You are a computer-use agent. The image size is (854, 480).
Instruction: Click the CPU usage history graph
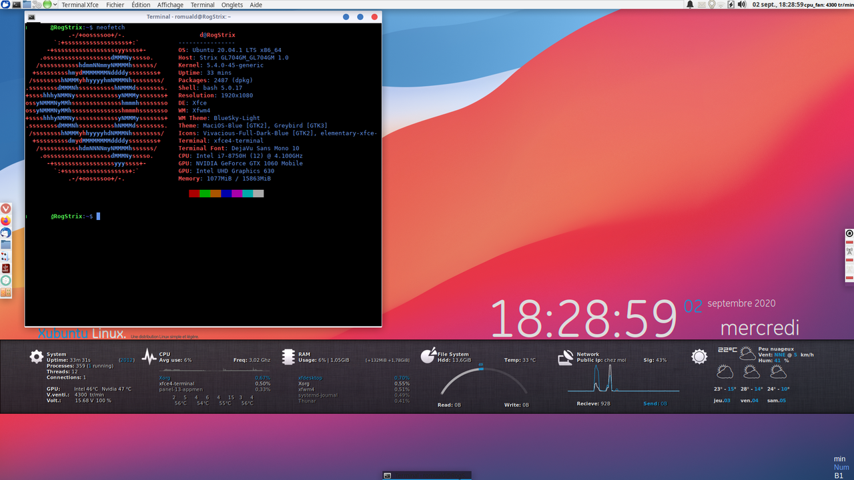coord(215,369)
